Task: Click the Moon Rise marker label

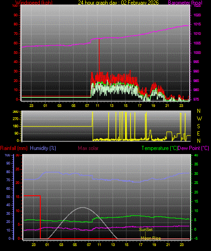Action: point(151,238)
